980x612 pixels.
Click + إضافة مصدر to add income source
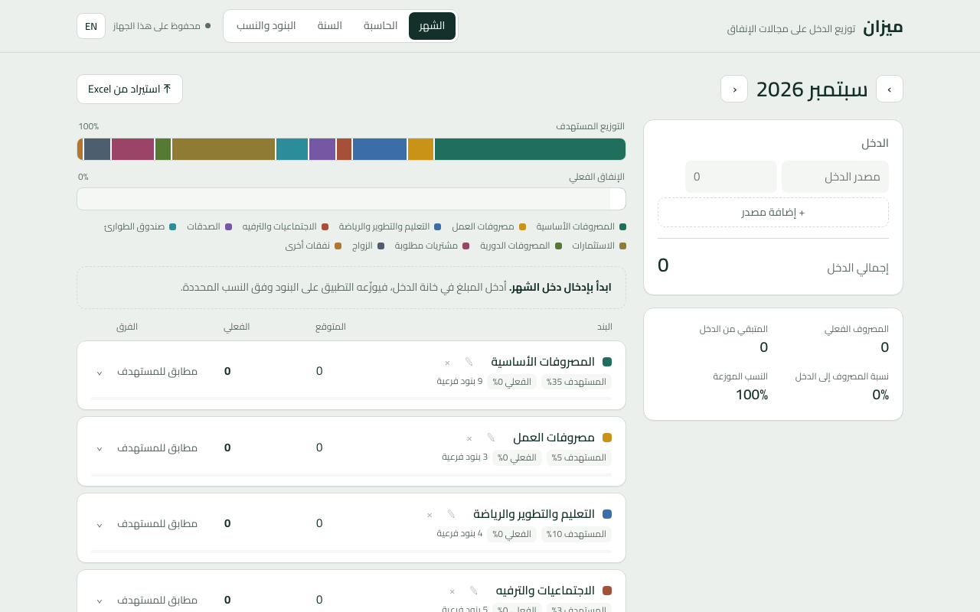(x=773, y=213)
